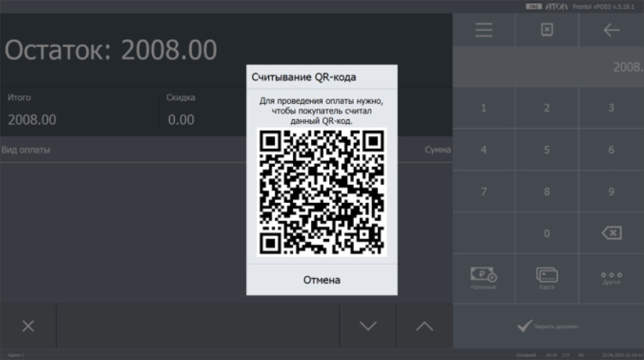Click the backspace delete icon
Screen dimensions: 644x360
point(611,233)
